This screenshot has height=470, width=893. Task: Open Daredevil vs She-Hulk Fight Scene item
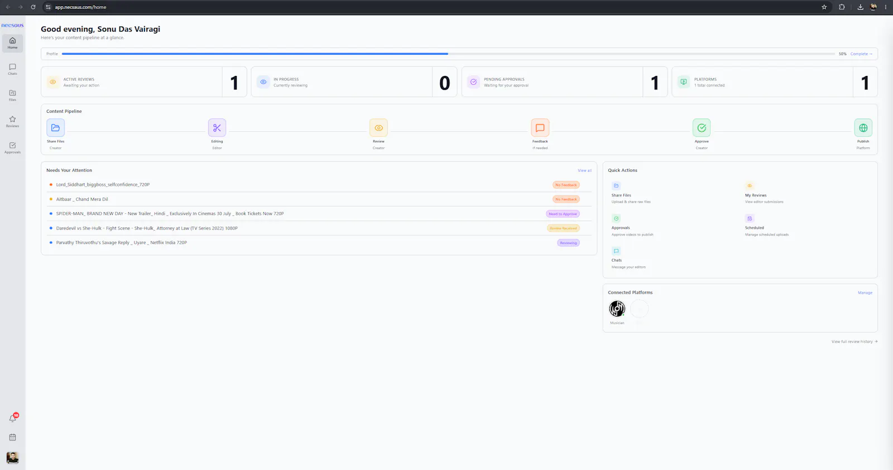pyautogui.click(x=319, y=228)
